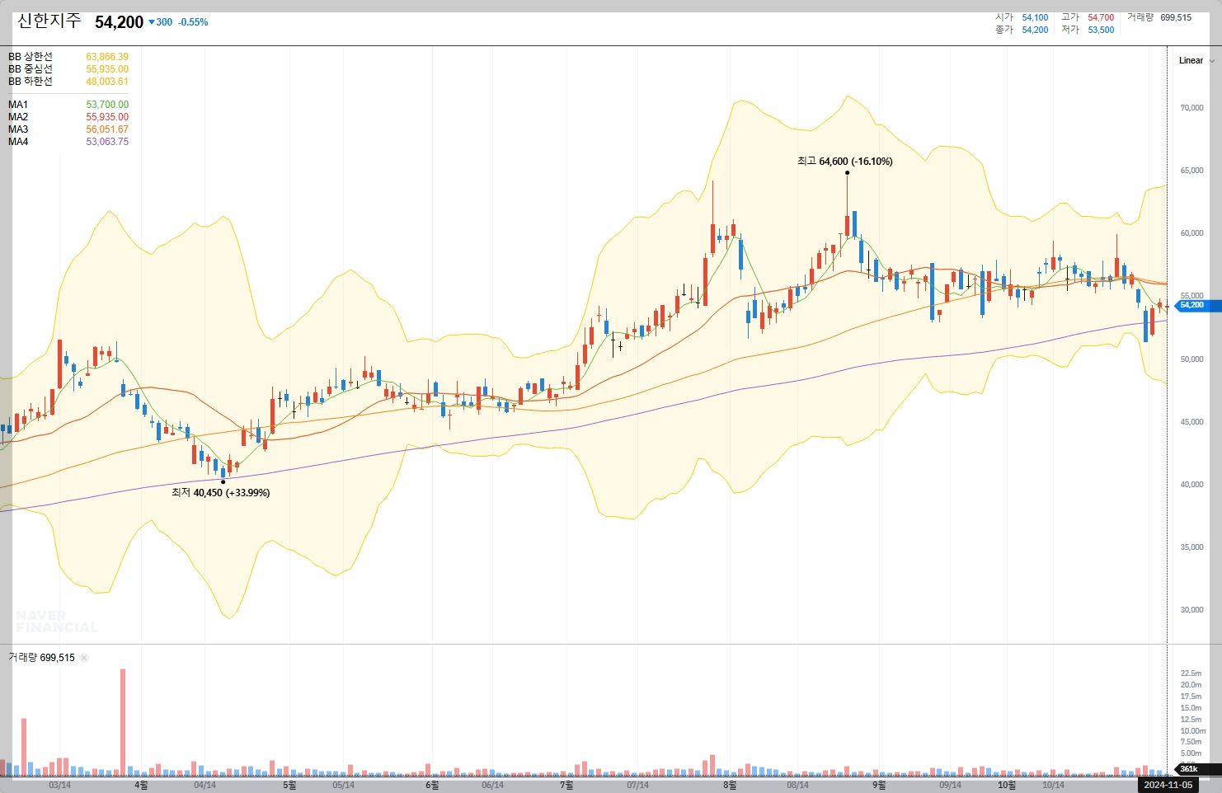Image resolution: width=1222 pixels, height=793 pixels.
Task: Click the purple 53,063.75 MA4 value
Action: coord(107,142)
